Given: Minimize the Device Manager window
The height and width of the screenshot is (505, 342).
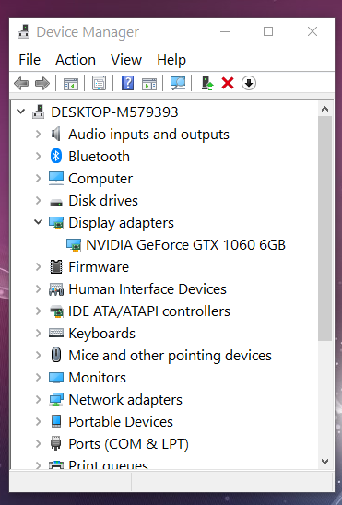Looking at the screenshot, I should coord(225,31).
